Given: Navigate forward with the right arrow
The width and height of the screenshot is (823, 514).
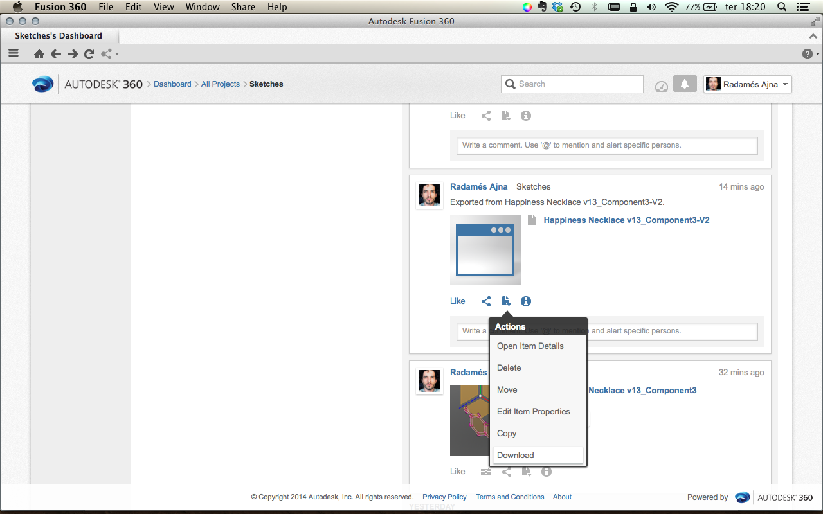Looking at the screenshot, I should [73, 54].
